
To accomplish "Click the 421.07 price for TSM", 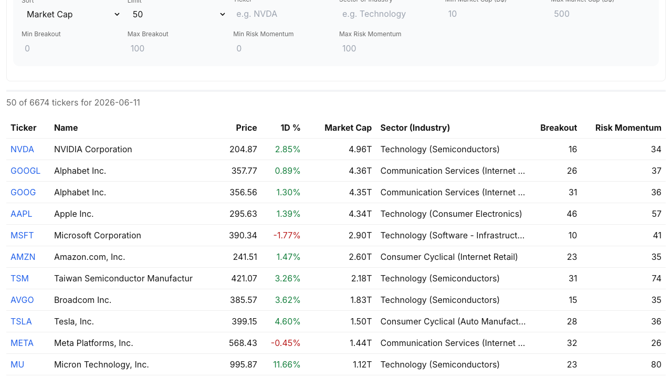I will coord(243,278).
